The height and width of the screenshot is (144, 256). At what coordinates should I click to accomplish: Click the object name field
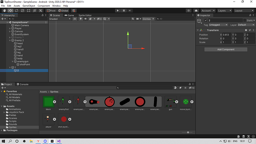pyautogui.click(x=225, y=20)
